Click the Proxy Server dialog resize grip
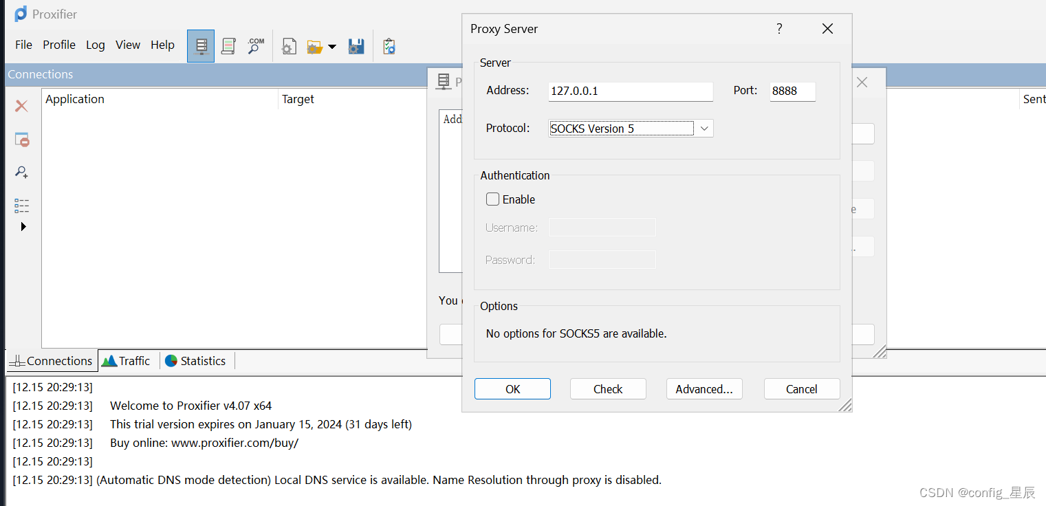This screenshot has height=506, width=1046. [x=845, y=405]
